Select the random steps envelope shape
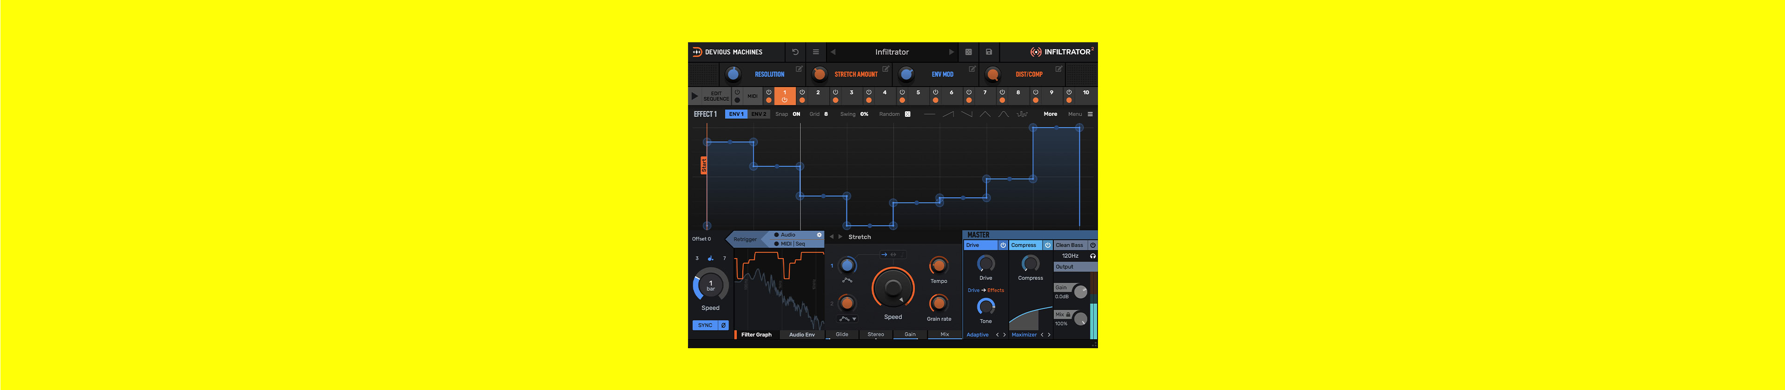The image size is (1785, 390). 1021,114
